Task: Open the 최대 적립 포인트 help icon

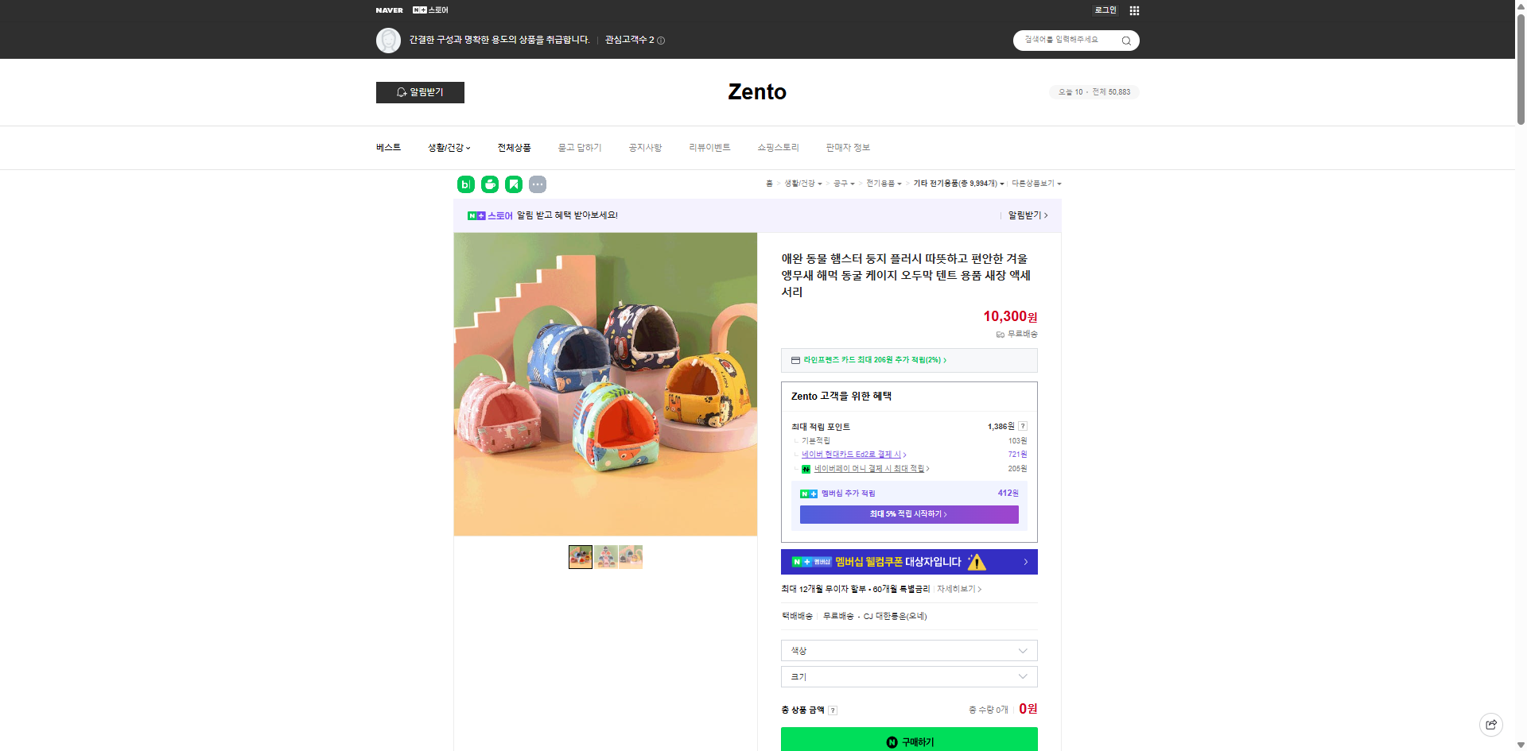Action: pyautogui.click(x=1023, y=426)
